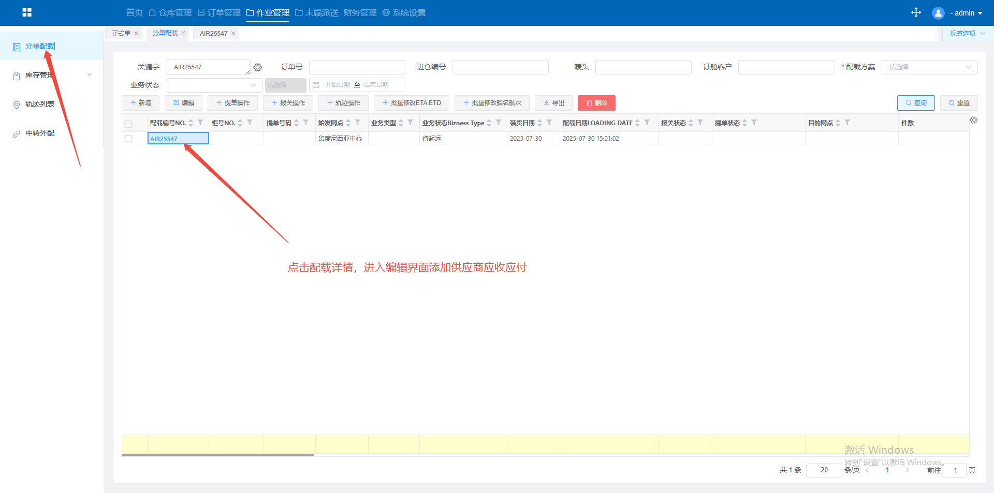Click filter icon on 柜号NO. column

pyautogui.click(x=250, y=123)
